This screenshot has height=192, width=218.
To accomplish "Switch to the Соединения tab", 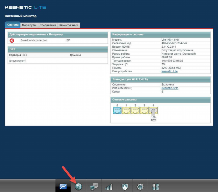I will pos(48,25).
